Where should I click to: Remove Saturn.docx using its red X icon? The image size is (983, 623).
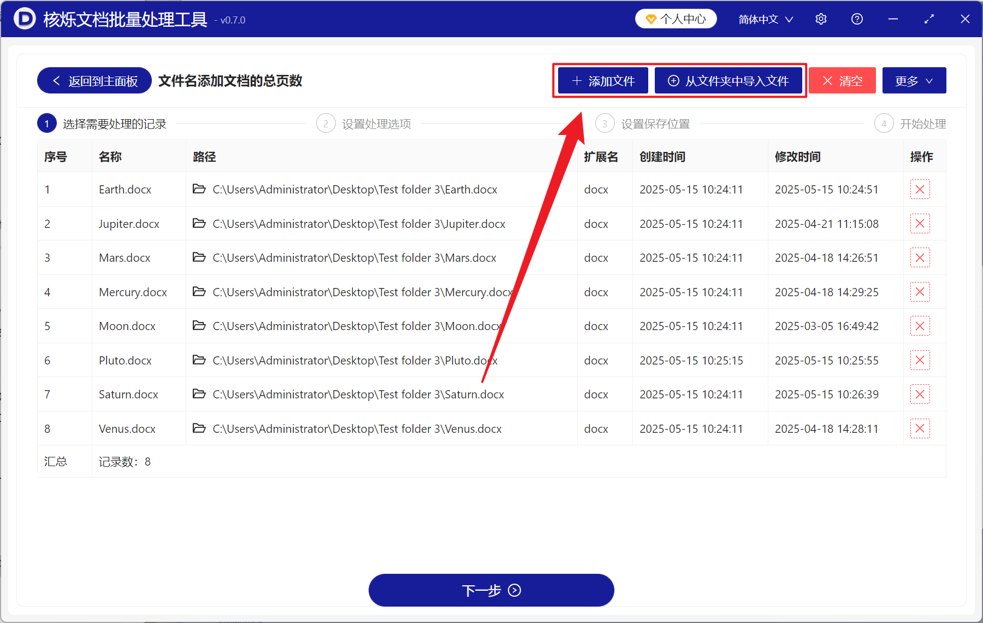coord(920,395)
